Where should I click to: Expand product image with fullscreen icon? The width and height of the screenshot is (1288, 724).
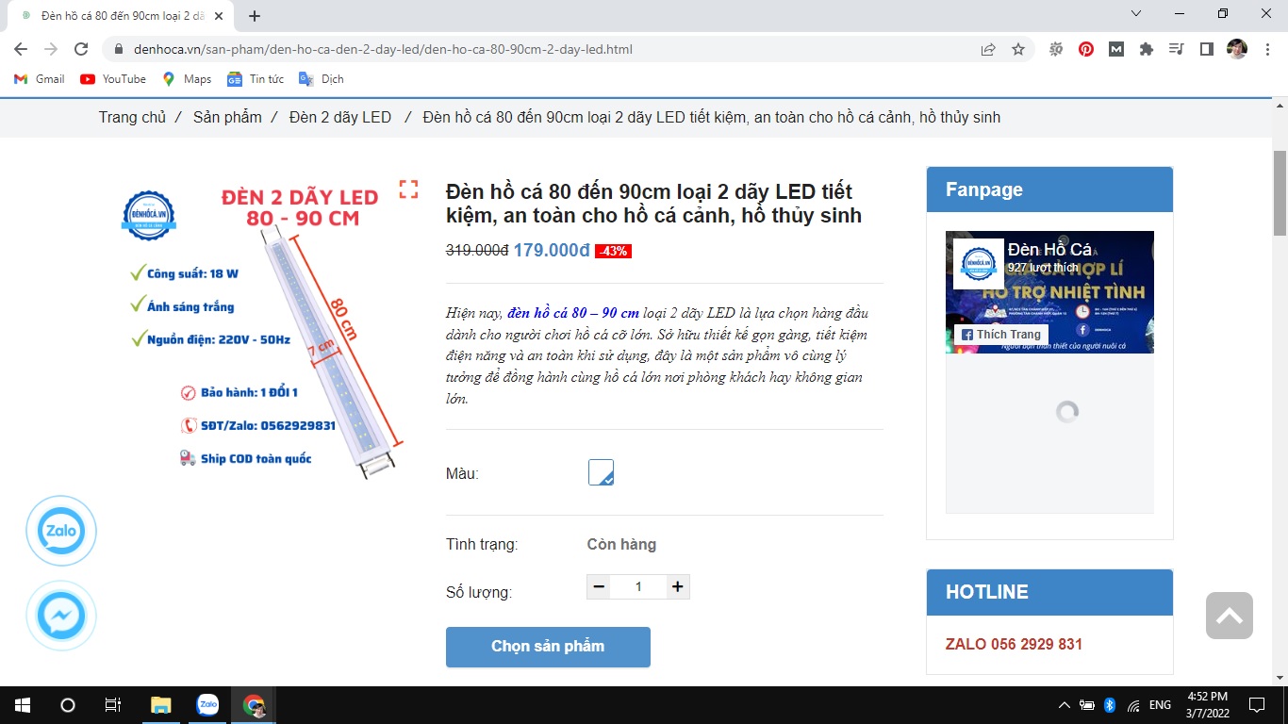point(408,189)
